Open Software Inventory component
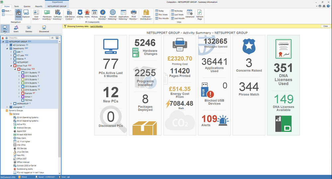Viewport: 332px width, 179px height. click(x=57, y=15)
